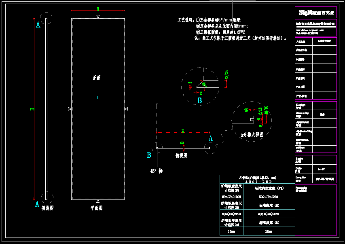Click the SigMann logo in the title block
The width and height of the screenshot is (345, 244).
click(315, 13)
